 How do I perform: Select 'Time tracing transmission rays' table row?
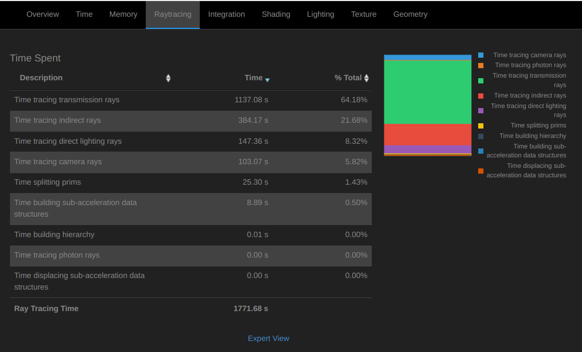click(x=191, y=100)
